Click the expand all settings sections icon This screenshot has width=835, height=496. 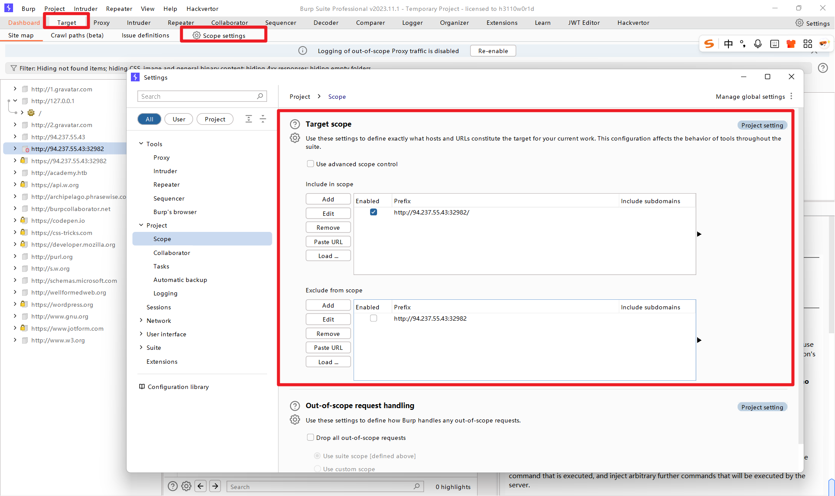249,119
